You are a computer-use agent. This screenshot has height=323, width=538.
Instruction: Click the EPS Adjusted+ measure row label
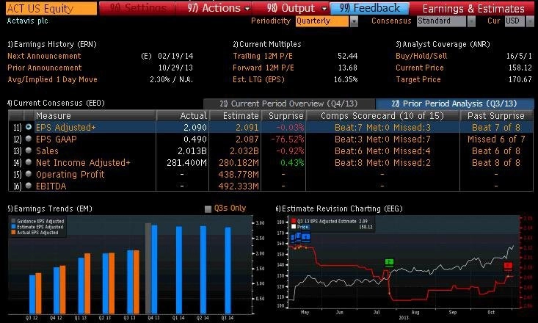(x=65, y=127)
